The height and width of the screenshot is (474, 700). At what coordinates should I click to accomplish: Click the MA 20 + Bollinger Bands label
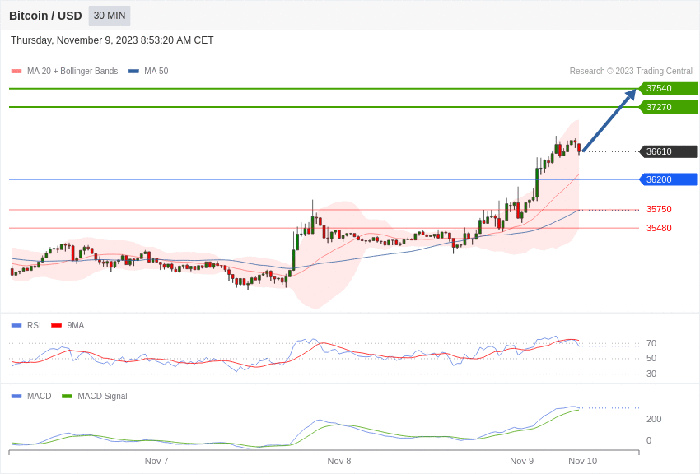pyautogui.click(x=72, y=71)
